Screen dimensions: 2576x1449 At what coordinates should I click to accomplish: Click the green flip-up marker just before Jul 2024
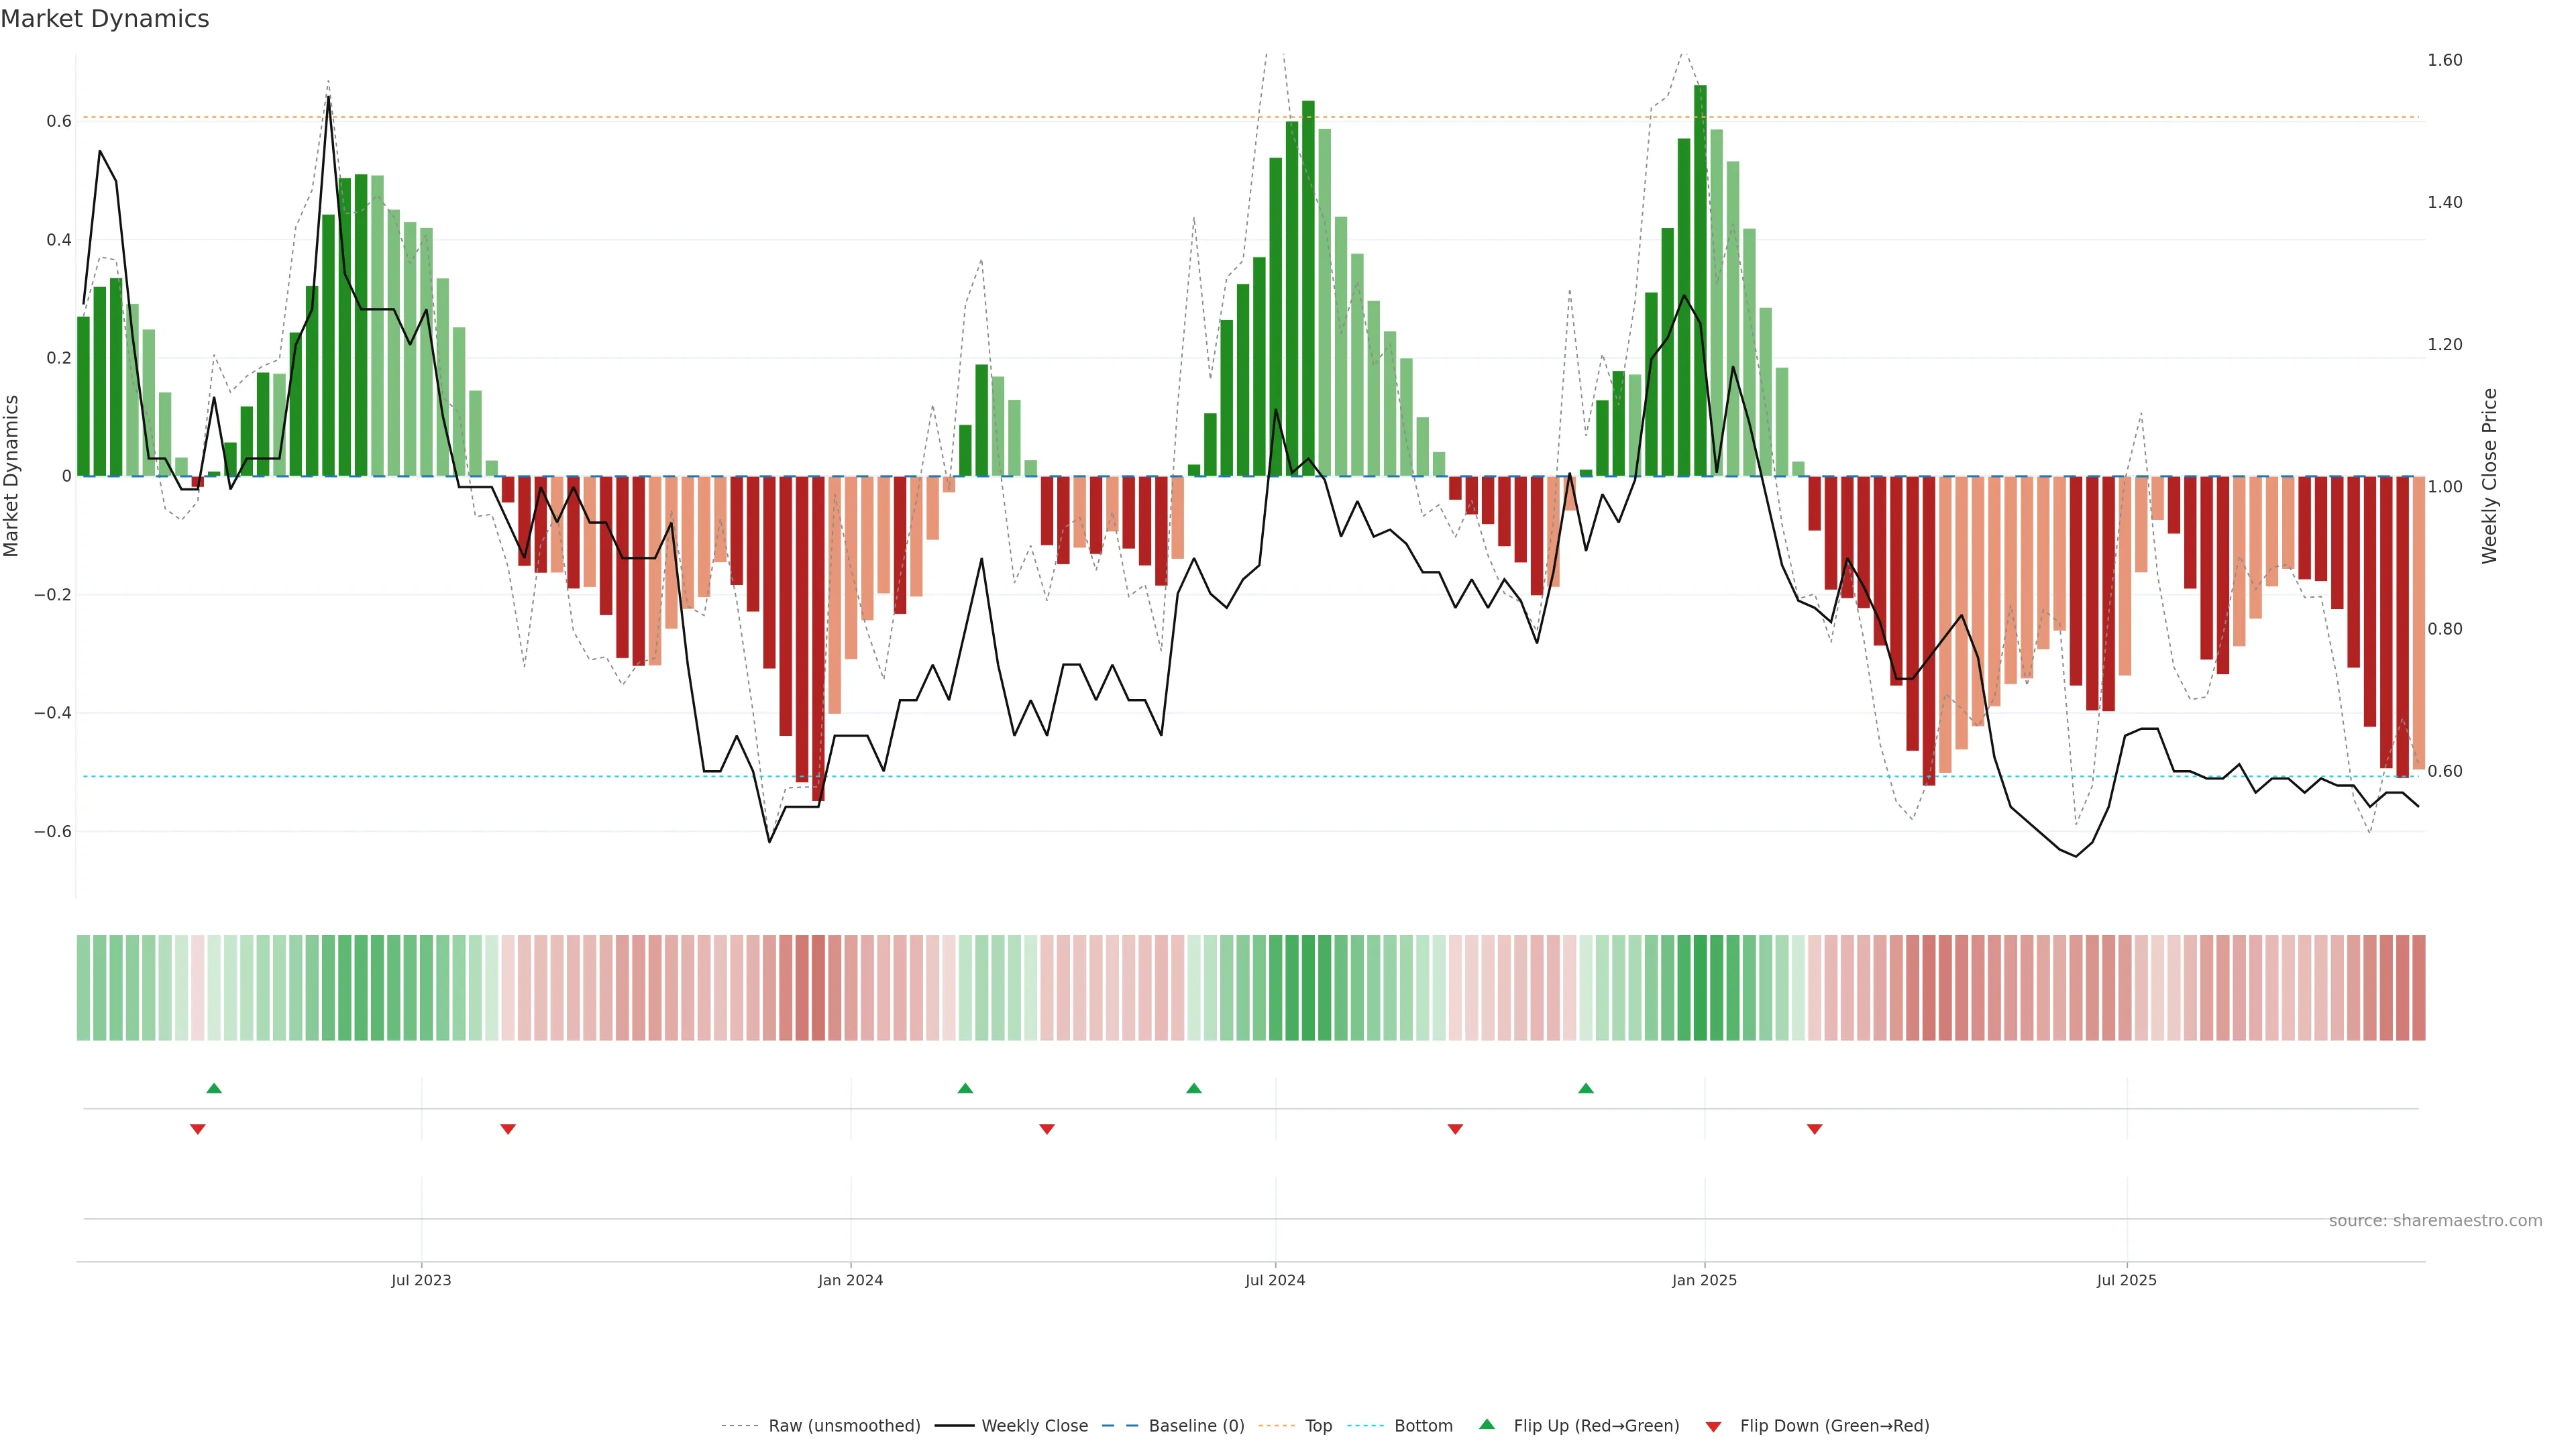tap(1193, 1088)
